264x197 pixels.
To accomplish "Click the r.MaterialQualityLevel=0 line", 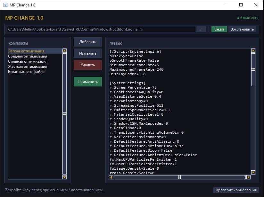I will pos(136,114).
